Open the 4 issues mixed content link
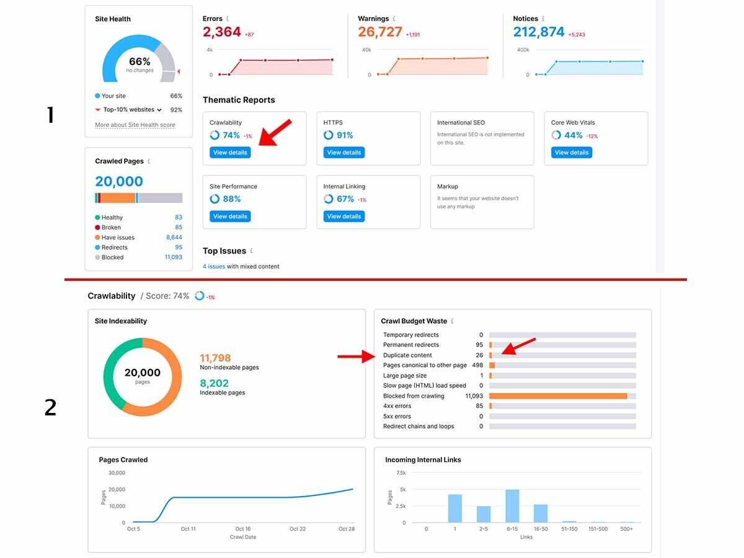This screenshot has height=558, width=744. click(x=213, y=267)
